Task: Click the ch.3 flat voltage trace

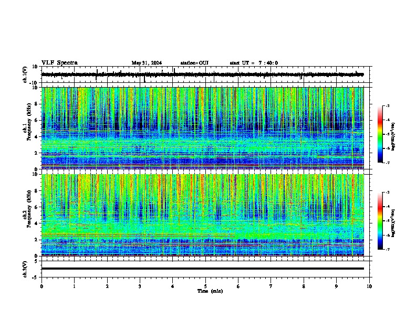Action: (202, 269)
